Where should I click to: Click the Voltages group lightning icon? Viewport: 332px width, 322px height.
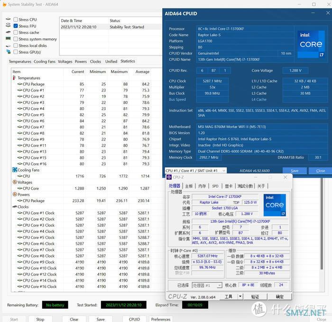tap(15, 182)
